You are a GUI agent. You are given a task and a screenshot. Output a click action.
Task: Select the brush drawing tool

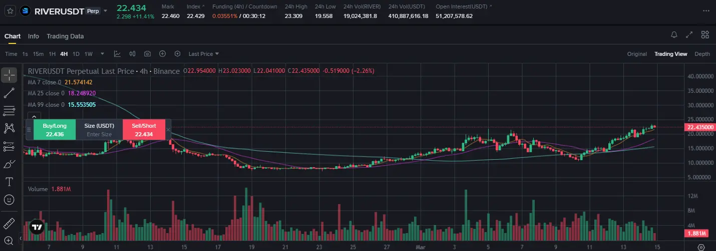point(9,164)
